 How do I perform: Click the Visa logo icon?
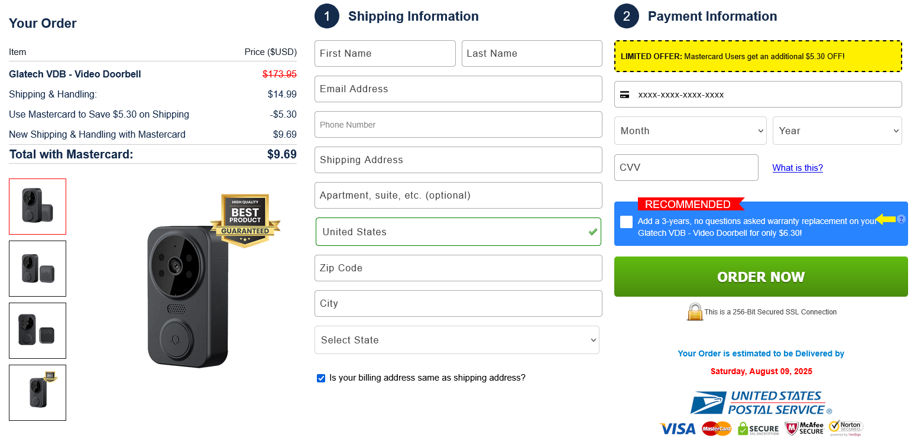[678, 428]
